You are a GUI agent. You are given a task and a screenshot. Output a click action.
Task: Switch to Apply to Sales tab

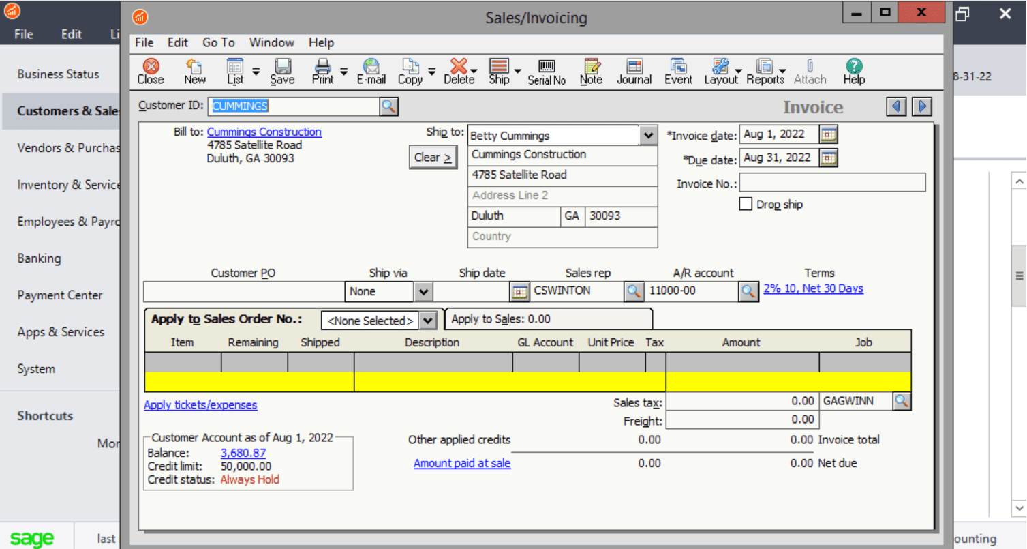549,319
